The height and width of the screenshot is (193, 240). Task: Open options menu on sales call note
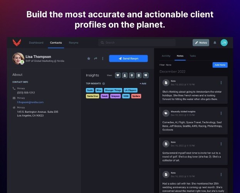tap(221, 174)
